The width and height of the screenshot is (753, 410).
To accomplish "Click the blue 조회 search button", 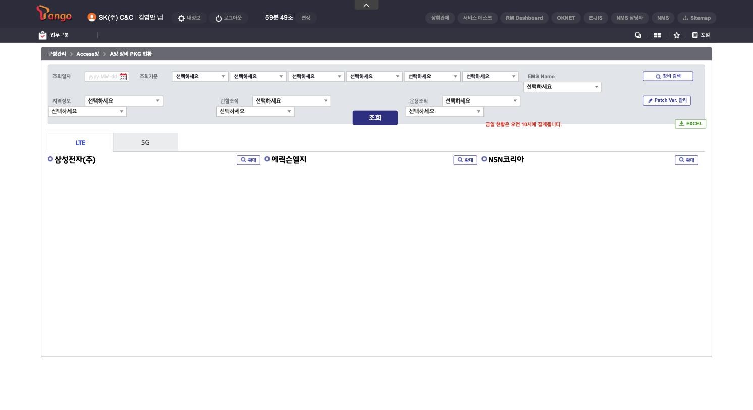I will [x=375, y=118].
